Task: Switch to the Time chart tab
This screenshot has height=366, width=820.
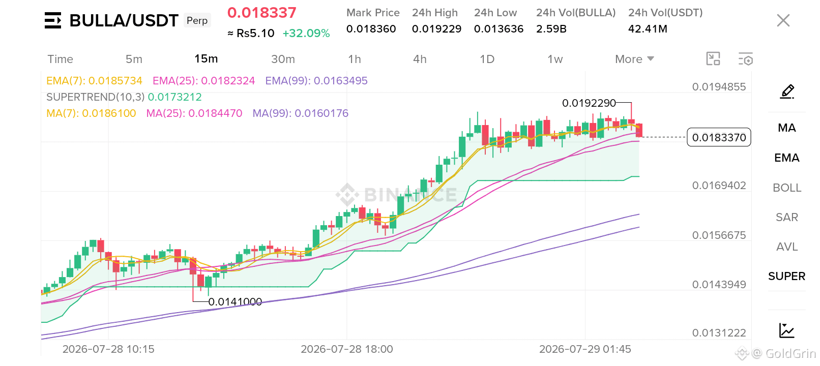Action: pyautogui.click(x=61, y=59)
